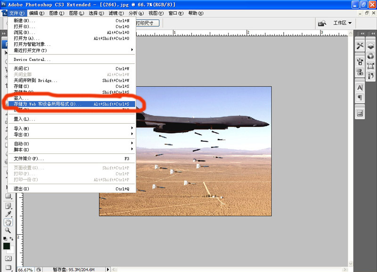Reset to default black and white colors
Screen dimensions: 377x272
pos(5,239)
